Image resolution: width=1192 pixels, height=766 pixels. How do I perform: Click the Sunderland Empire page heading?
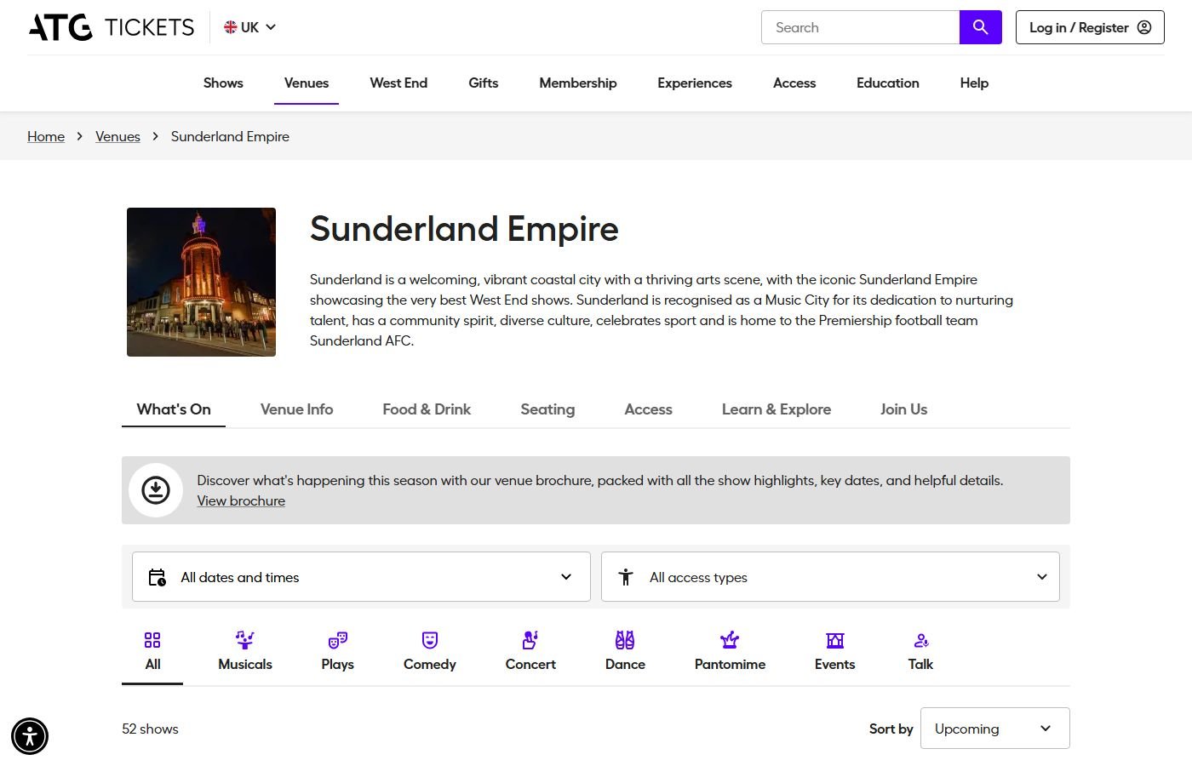[x=464, y=229]
